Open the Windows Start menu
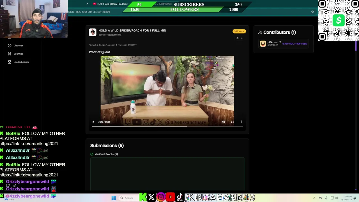 pos(114,198)
